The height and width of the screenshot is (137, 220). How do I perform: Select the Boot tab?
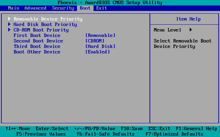tap(85, 8)
